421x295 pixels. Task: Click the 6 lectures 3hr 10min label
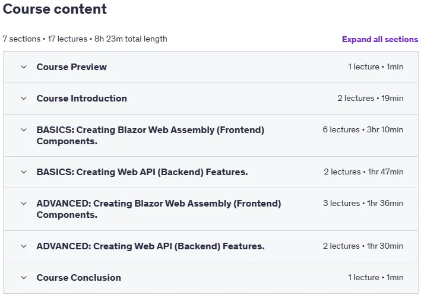pos(363,129)
